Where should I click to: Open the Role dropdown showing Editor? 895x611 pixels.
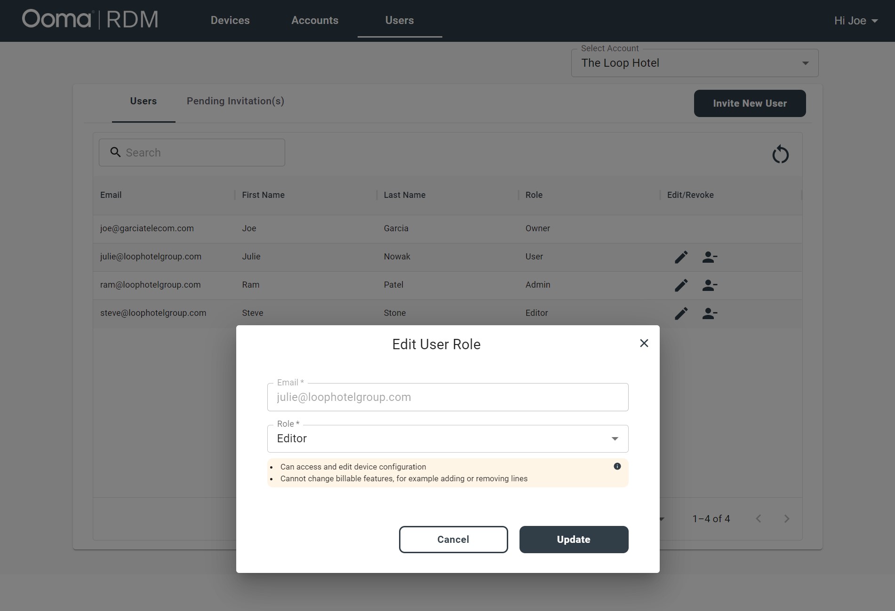[447, 439]
